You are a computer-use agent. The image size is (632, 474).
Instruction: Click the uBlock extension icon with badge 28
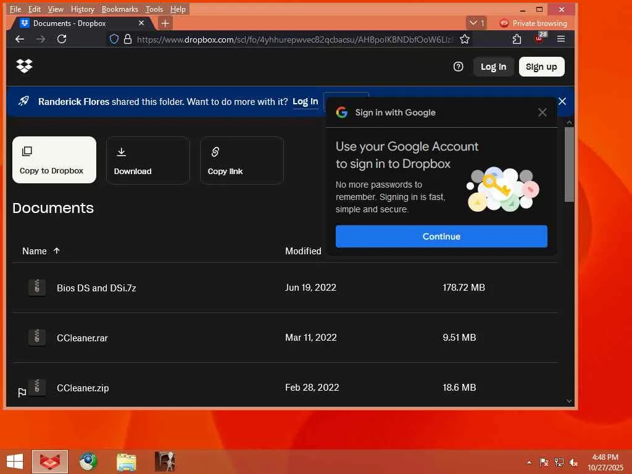[x=539, y=38]
